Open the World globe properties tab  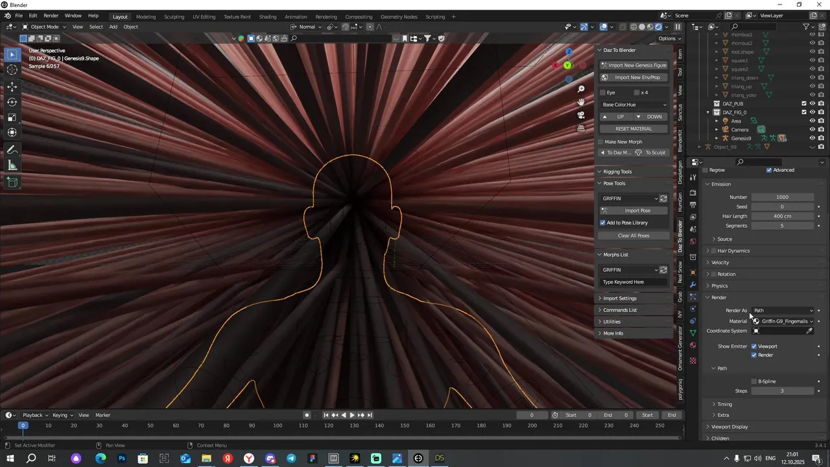pyautogui.click(x=693, y=241)
